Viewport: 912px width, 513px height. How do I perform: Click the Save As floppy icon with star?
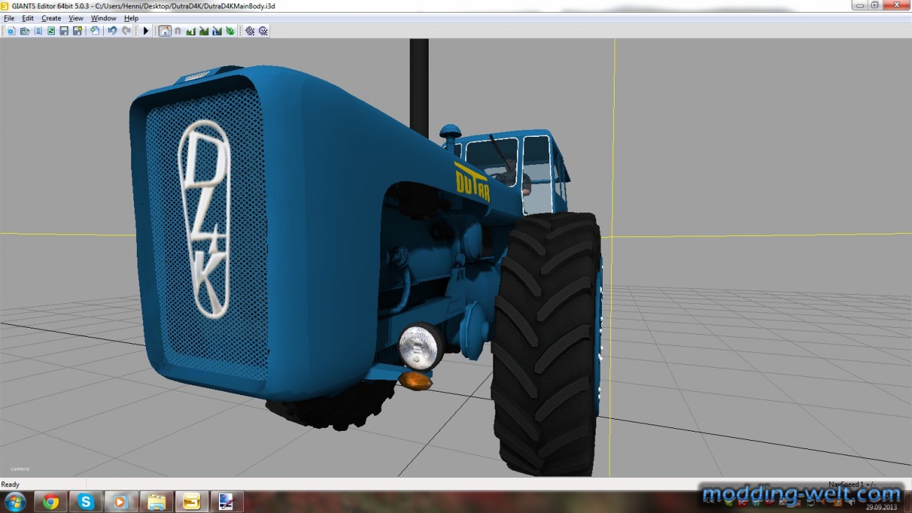(x=77, y=31)
